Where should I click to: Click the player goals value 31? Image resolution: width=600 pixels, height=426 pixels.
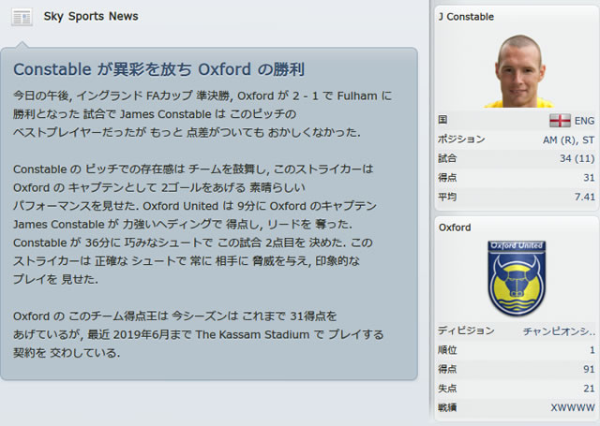(x=589, y=178)
